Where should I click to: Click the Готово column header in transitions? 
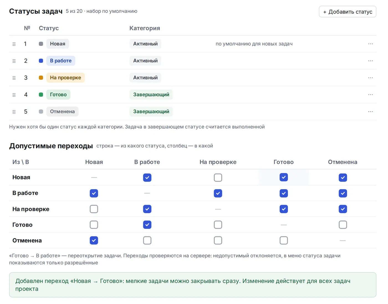[284, 162]
